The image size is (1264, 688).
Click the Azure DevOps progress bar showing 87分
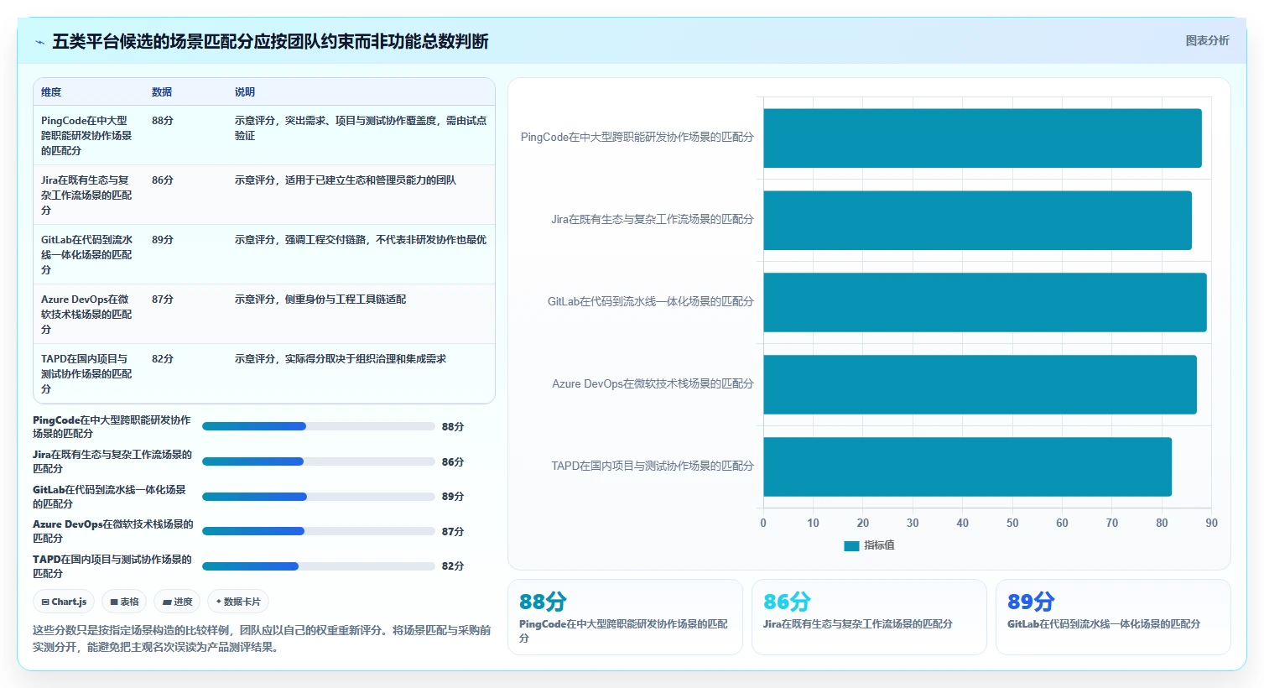pyautogui.click(x=319, y=531)
